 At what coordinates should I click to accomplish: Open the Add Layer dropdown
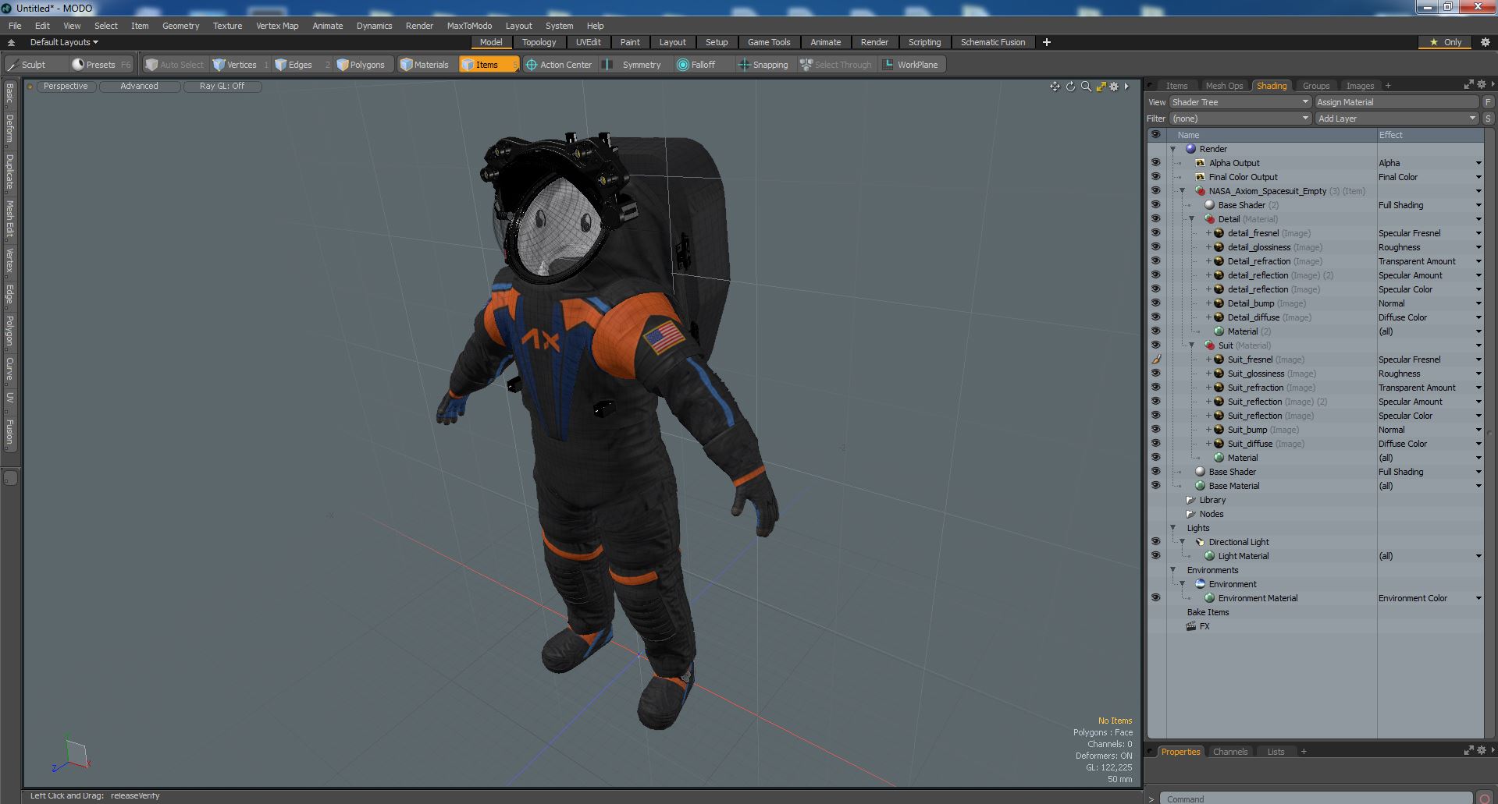pyautogui.click(x=1397, y=119)
